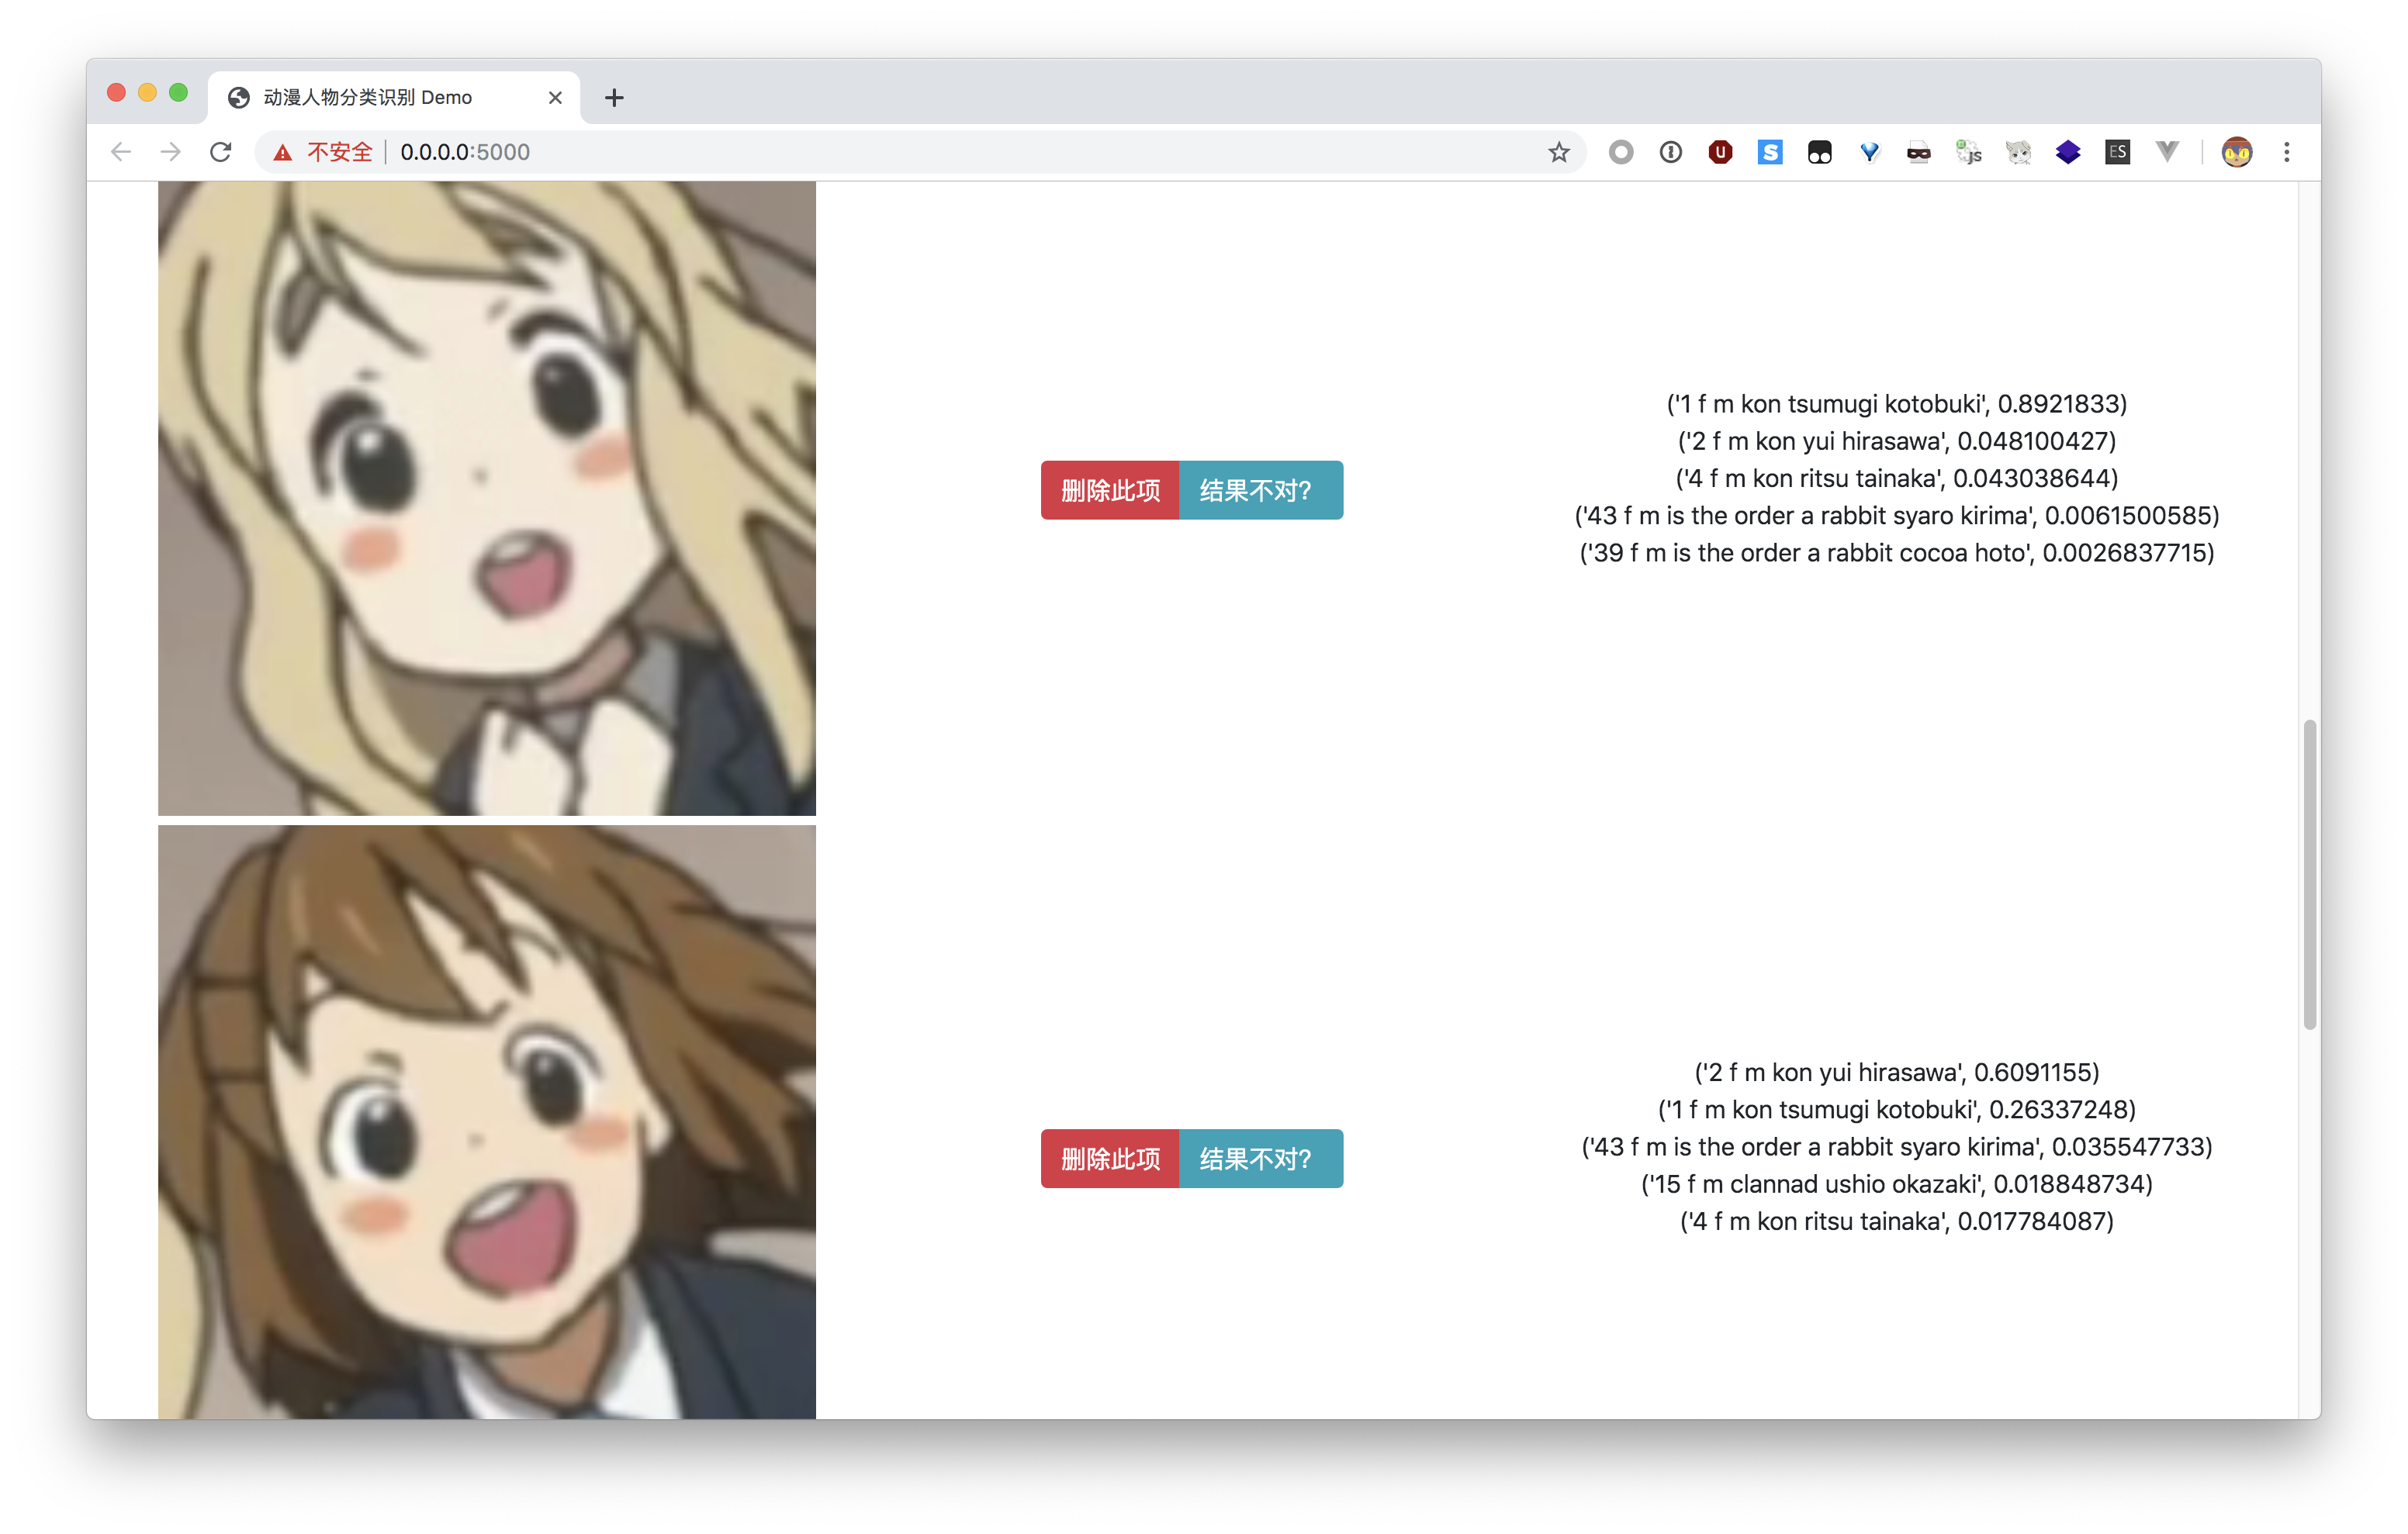Open the Tampermonkey extension
This screenshot has height=1534, width=2408.
(x=1819, y=152)
